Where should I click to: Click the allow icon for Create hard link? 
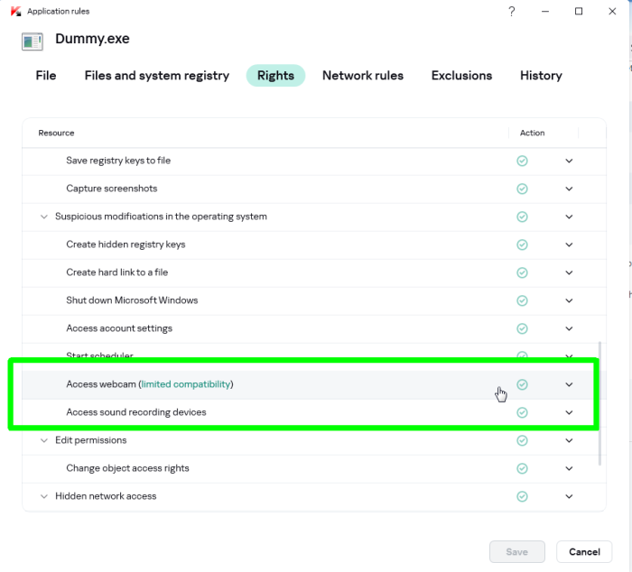(522, 272)
